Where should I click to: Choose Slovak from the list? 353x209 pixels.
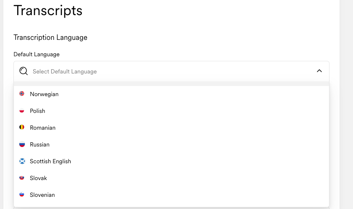click(x=171, y=178)
